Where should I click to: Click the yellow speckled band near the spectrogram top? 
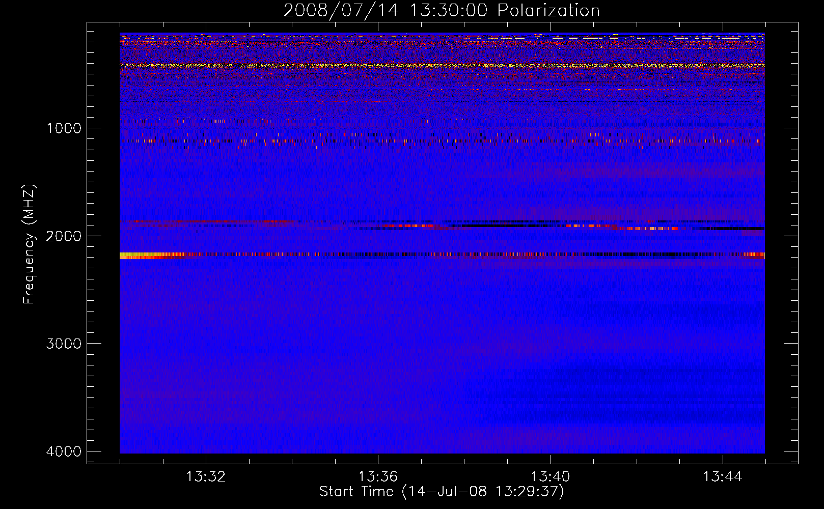pos(442,66)
